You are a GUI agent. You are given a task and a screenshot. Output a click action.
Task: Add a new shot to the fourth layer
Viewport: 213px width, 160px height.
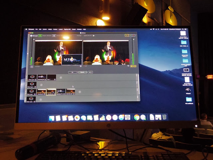coord(41,100)
